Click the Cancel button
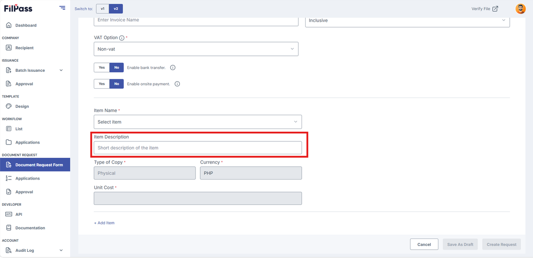This screenshot has width=533, height=258. click(x=424, y=244)
